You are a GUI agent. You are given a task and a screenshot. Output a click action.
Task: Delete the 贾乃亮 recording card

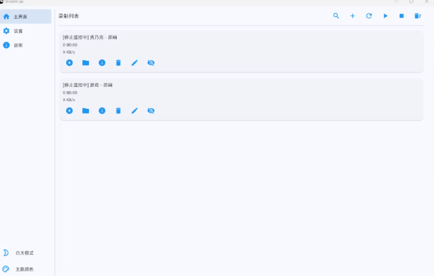(x=118, y=63)
